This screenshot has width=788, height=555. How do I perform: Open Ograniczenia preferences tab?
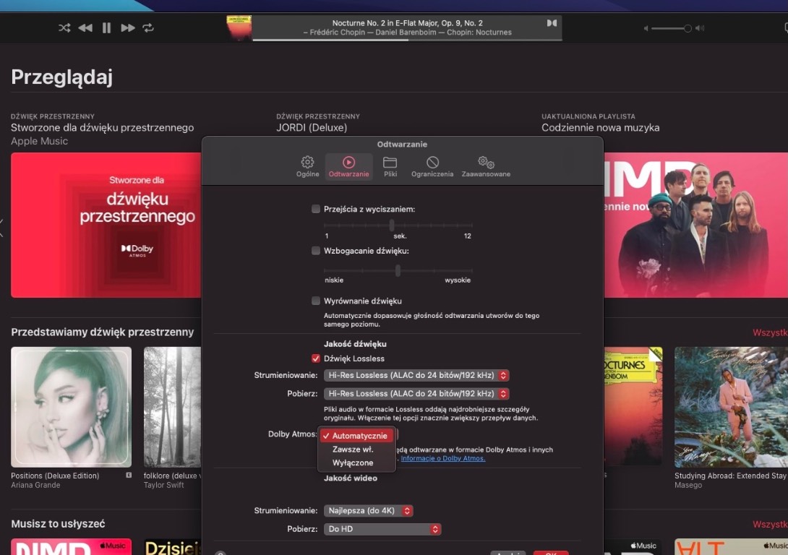pyautogui.click(x=432, y=166)
